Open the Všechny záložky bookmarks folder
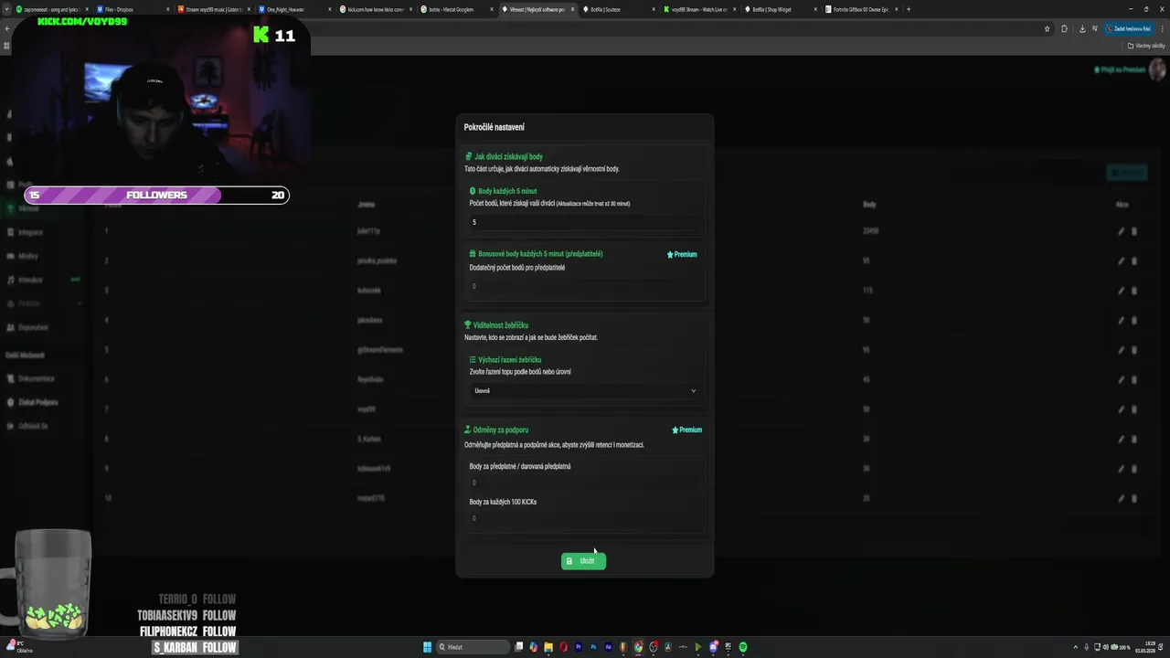The width and height of the screenshot is (1170, 658). pyautogui.click(x=1146, y=46)
